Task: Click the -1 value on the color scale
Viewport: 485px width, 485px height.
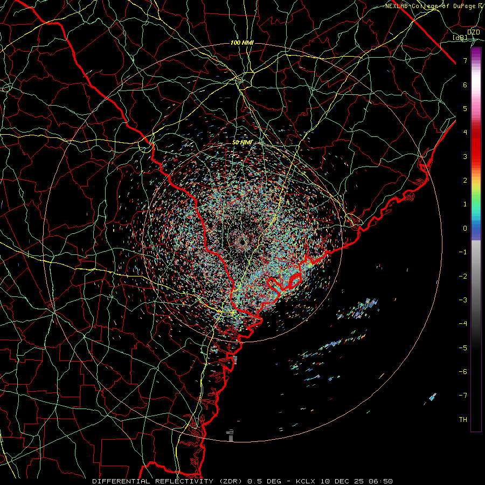Action: pyautogui.click(x=463, y=252)
